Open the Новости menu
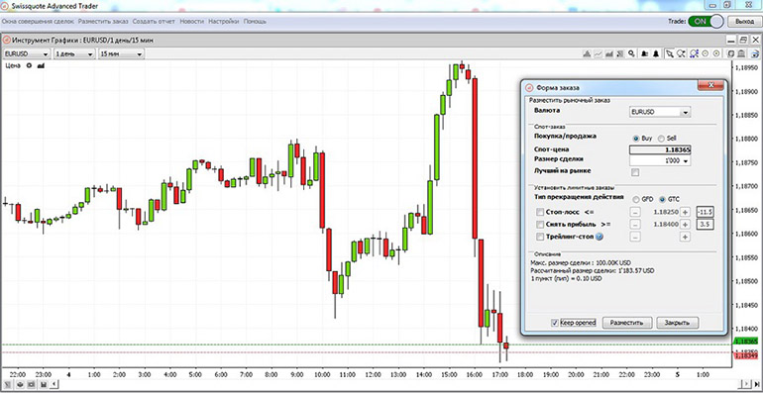 pyautogui.click(x=191, y=22)
